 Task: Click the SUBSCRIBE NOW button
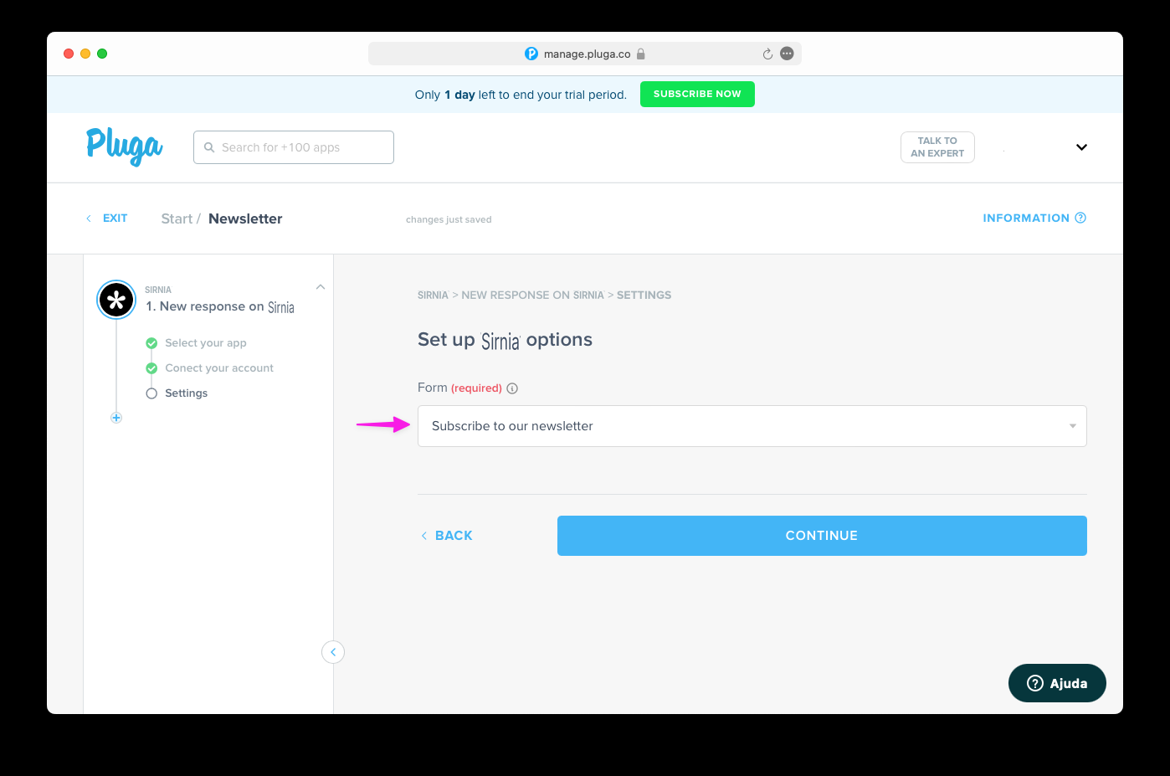tap(697, 94)
